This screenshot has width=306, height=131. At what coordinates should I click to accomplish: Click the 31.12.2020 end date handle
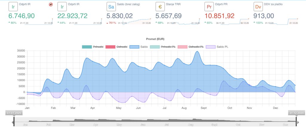296,113
